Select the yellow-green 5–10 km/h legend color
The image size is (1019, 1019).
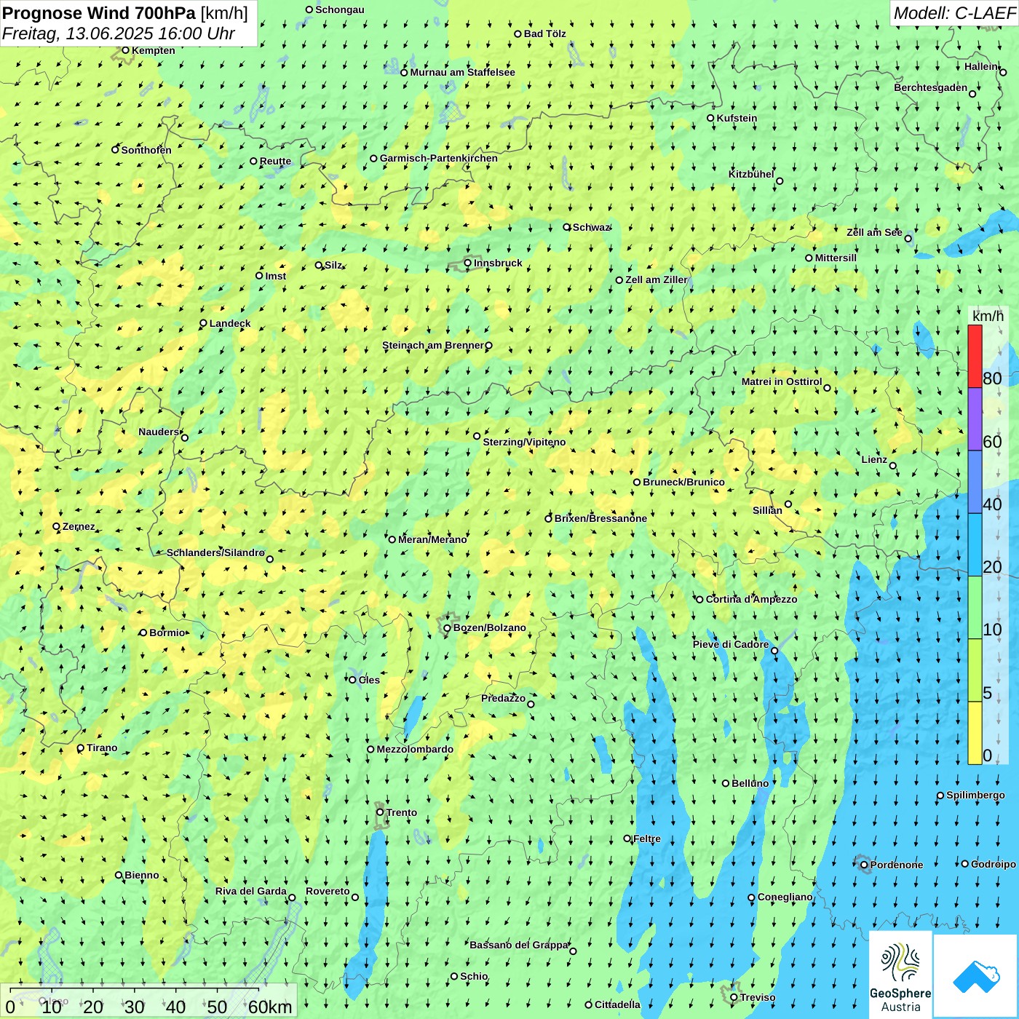click(x=975, y=670)
